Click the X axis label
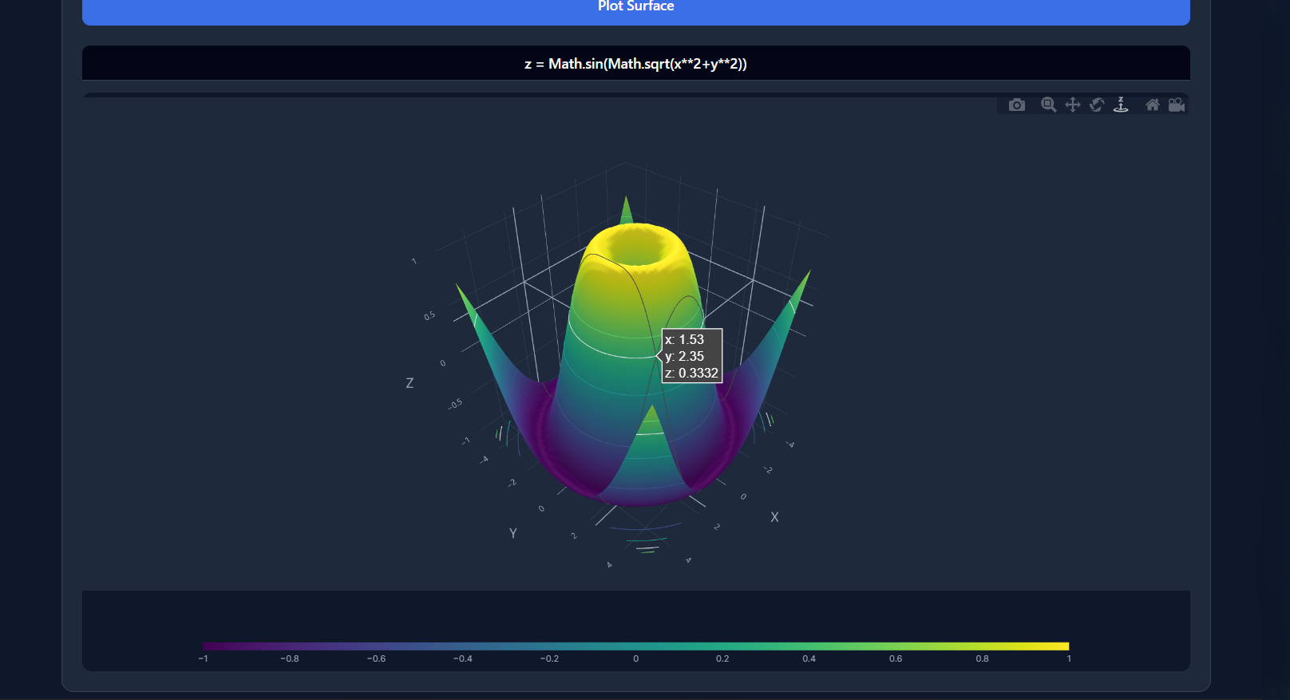This screenshot has width=1290, height=700. click(774, 517)
